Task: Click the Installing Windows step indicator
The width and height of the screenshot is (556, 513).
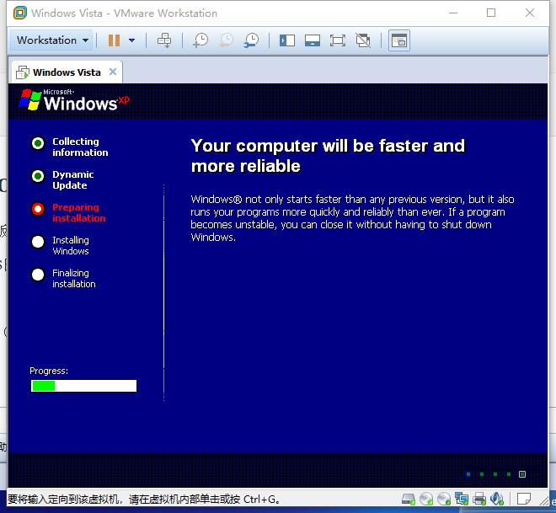Action: 38,242
